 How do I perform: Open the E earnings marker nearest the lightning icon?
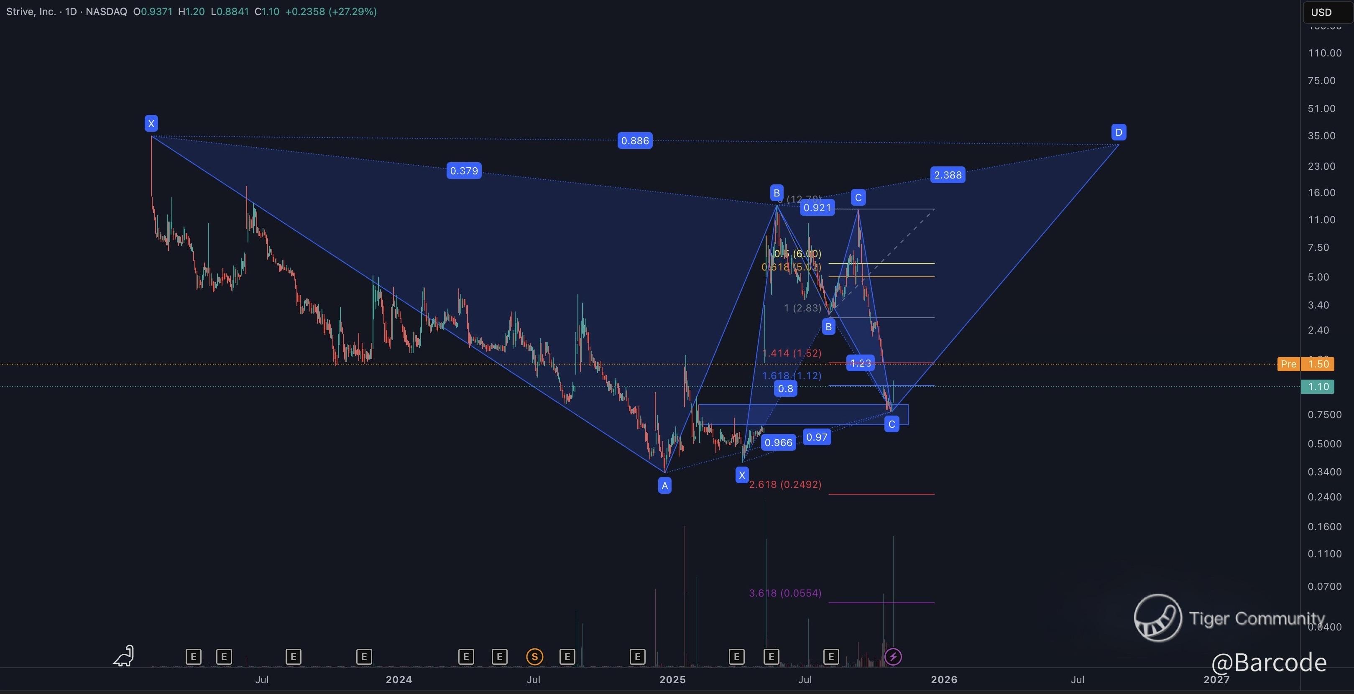(x=831, y=656)
